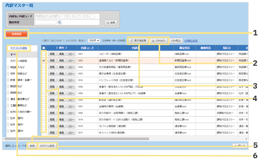Screen dimensions: 260x160
Task: Sort by the 内訳コード column header
Action: click(x=87, y=48)
